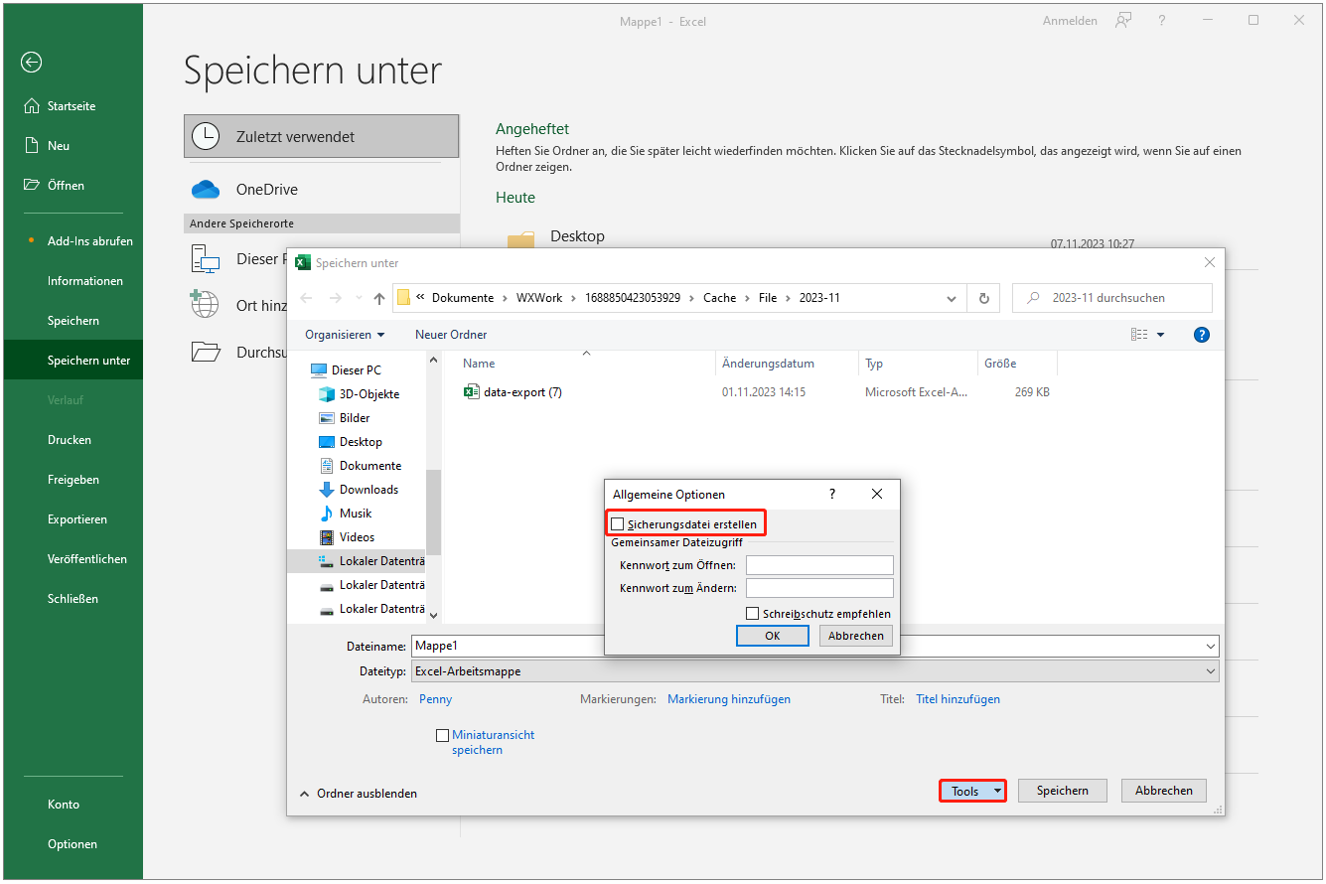
Task: Select Drucken in the sidebar
Action: click(x=72, y=440)
